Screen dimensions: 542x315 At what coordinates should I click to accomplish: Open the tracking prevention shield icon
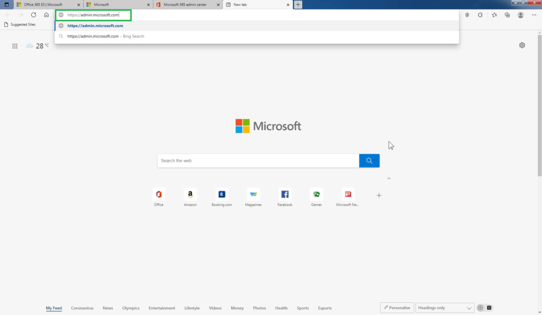tap(467, 15)
